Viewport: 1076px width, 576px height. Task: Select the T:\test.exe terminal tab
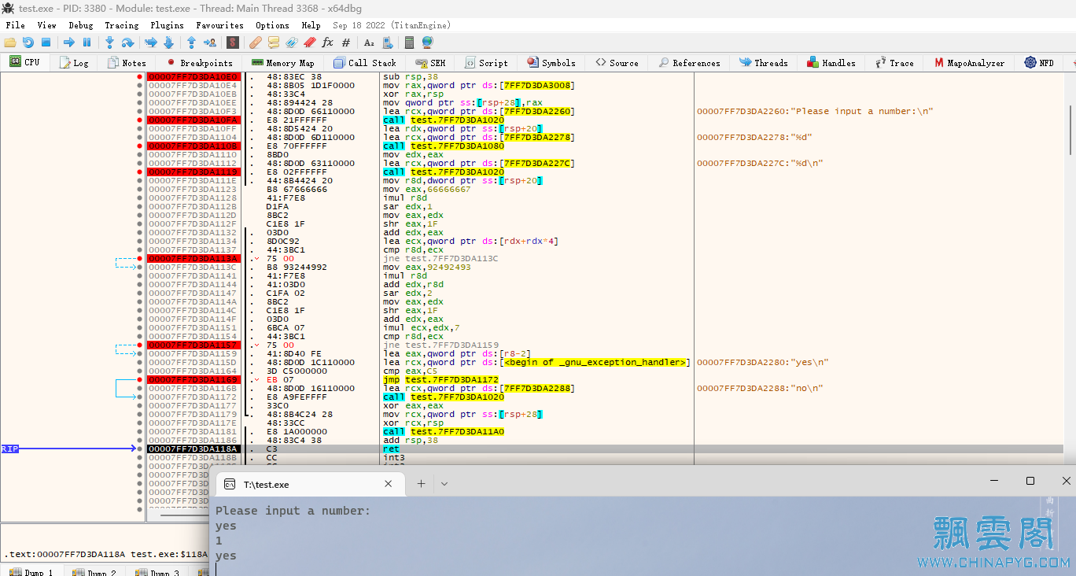tap(309, 484)
